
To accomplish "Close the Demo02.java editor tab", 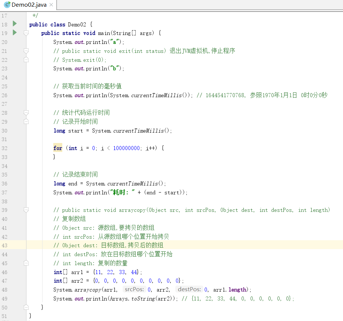I will click(x=51, y=4).
